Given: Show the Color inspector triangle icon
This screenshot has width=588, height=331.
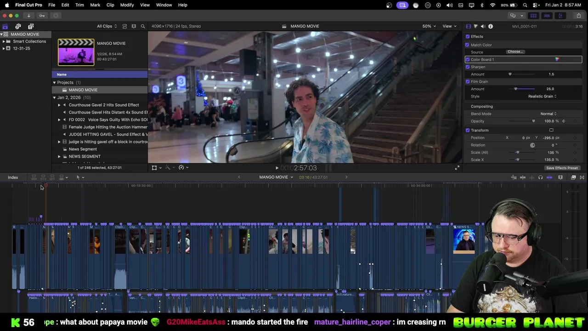Looking at the screenshot, I should pyautogui.click(x=475, y=26).
